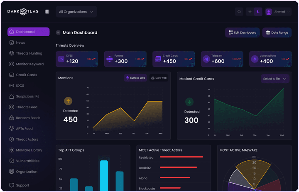Switch to dark mode moon toggle
The image size is (299, 192).
click(258, 12)
